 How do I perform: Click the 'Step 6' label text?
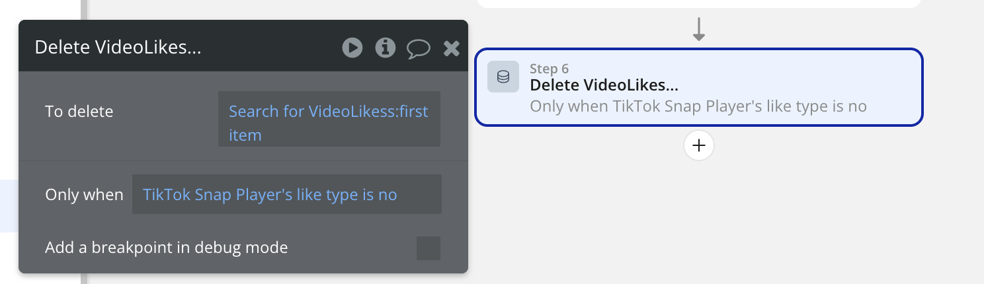(x=549, y=69)
